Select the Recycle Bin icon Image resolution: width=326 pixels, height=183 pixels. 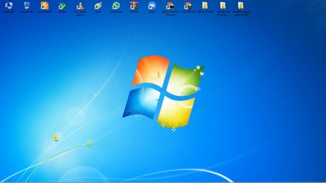[26, 6]
